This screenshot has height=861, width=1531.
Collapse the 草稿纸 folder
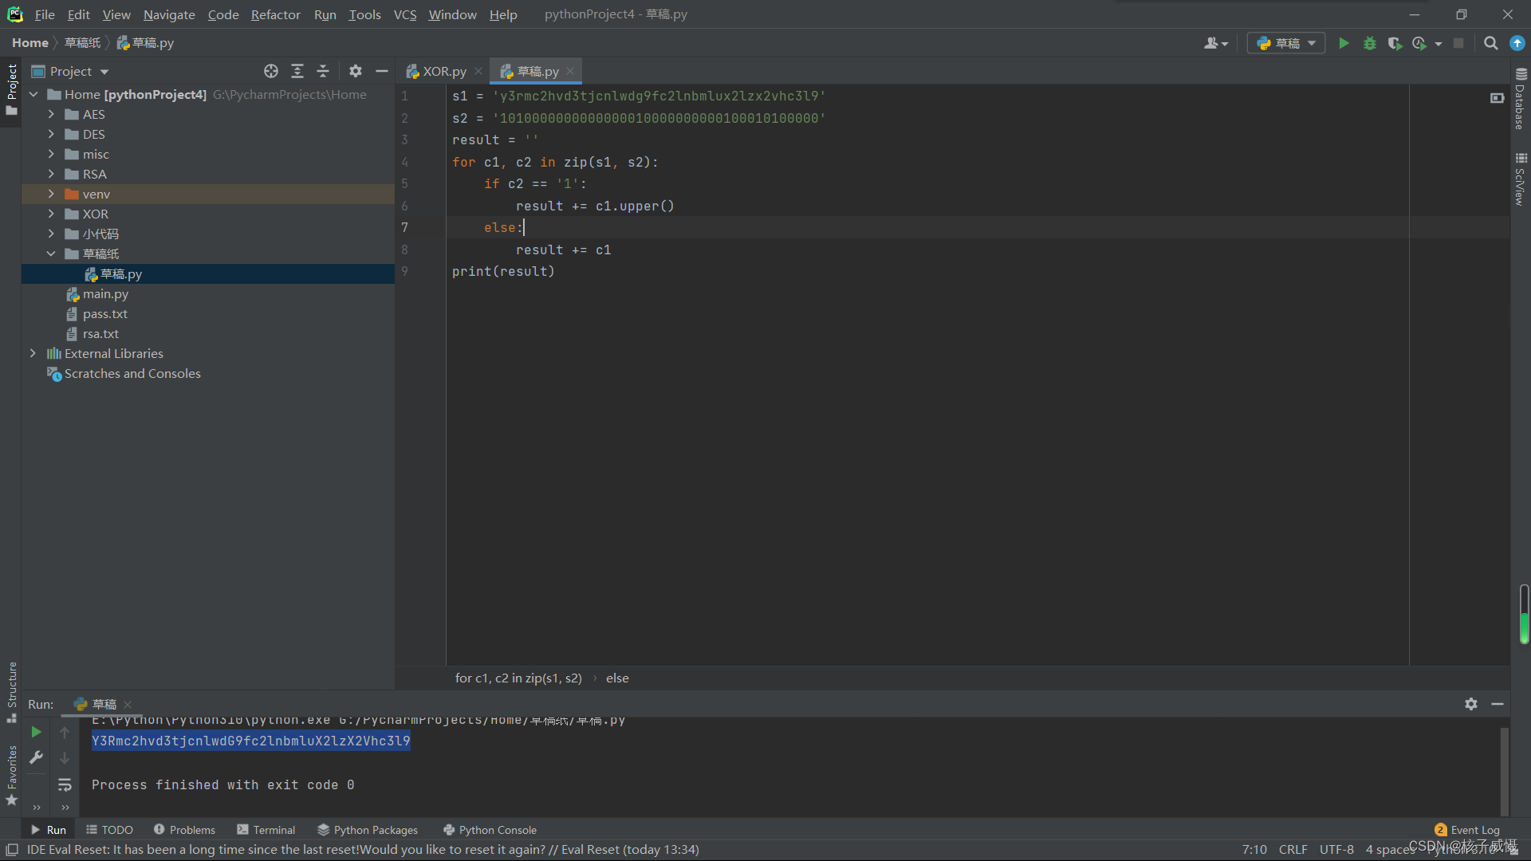[51, 254]
